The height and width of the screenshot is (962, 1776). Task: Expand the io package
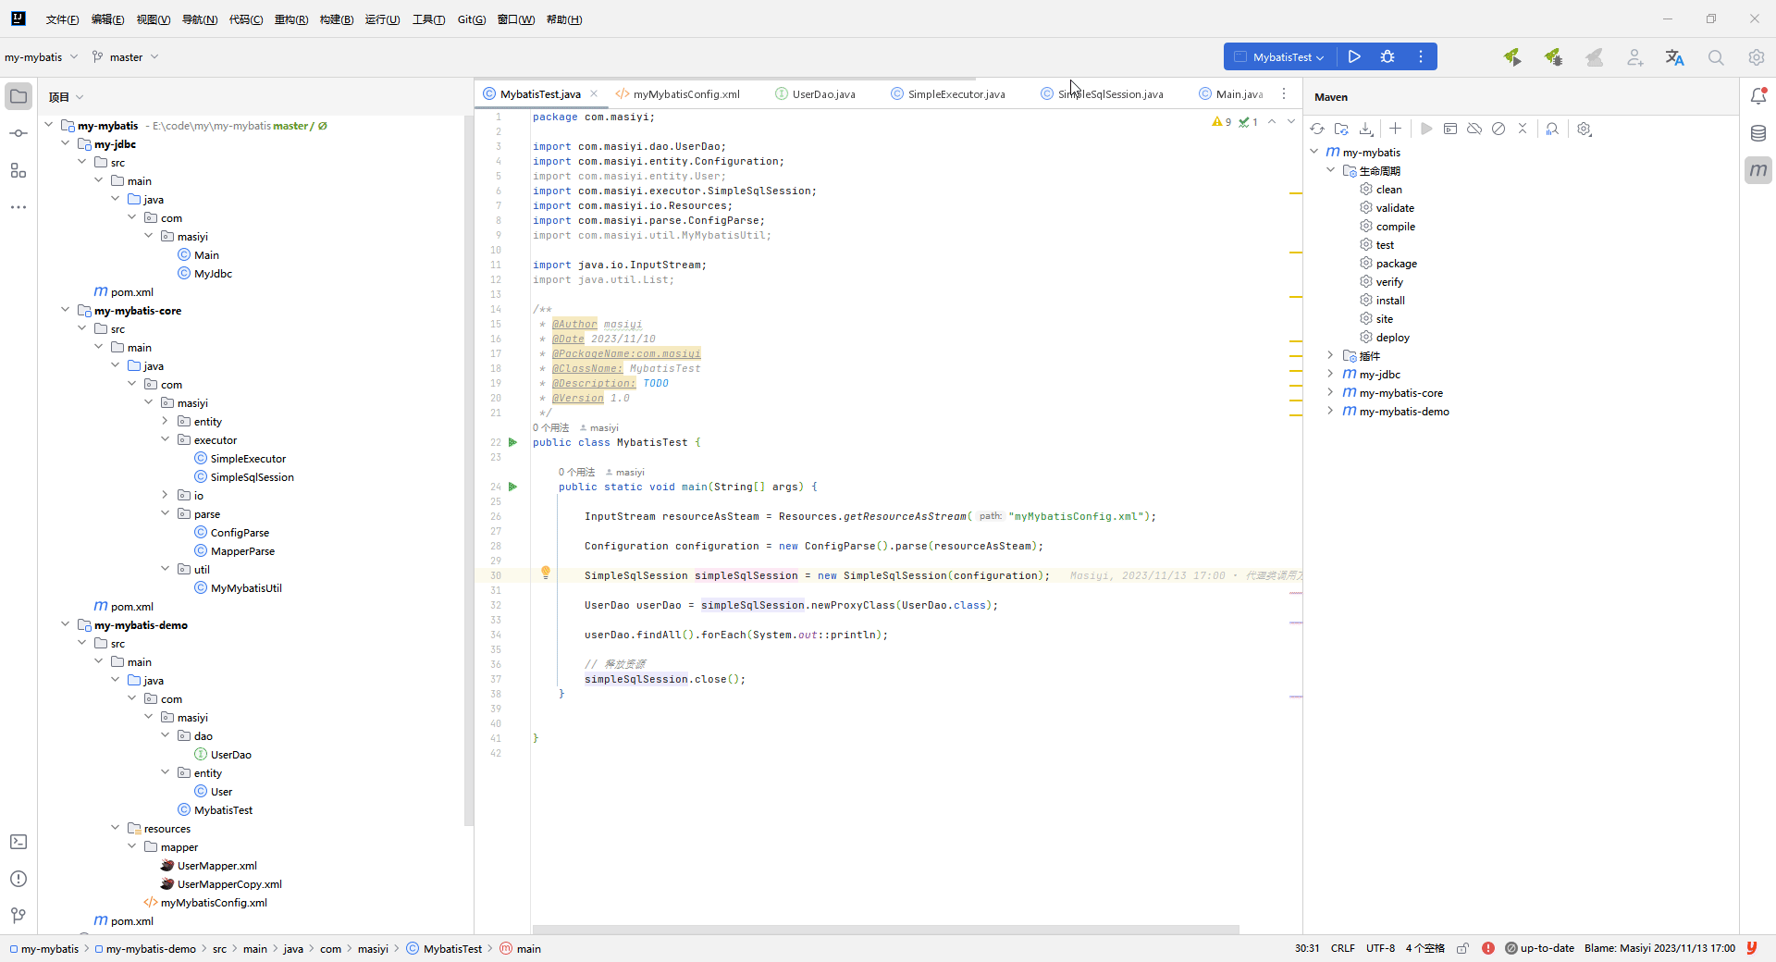[x=166, y=495]
